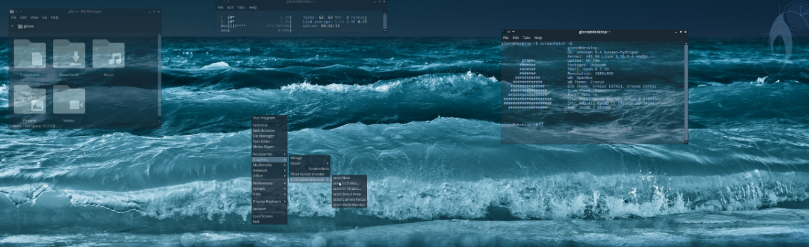Choose scrot In 5 secs
Viewport: 809px width, 247px height.
pos(349,183)
